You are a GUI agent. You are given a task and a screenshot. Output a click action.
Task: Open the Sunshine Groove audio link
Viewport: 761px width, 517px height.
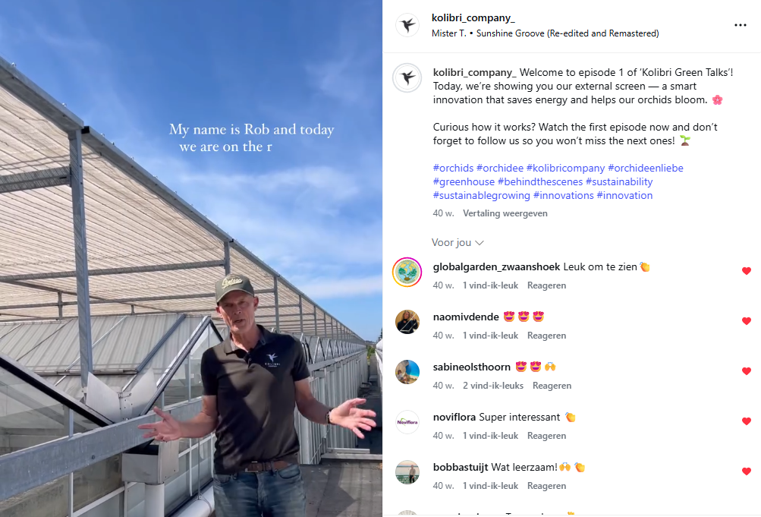(x=568, y=33)
